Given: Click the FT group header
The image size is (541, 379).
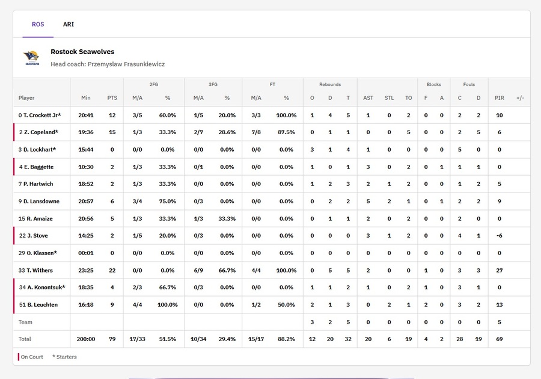Looking at the screenshot, I should click(x=272, y=85).
